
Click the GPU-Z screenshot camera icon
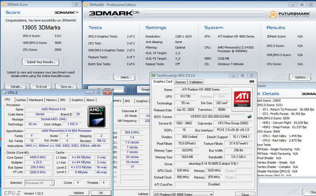(252, 81)
